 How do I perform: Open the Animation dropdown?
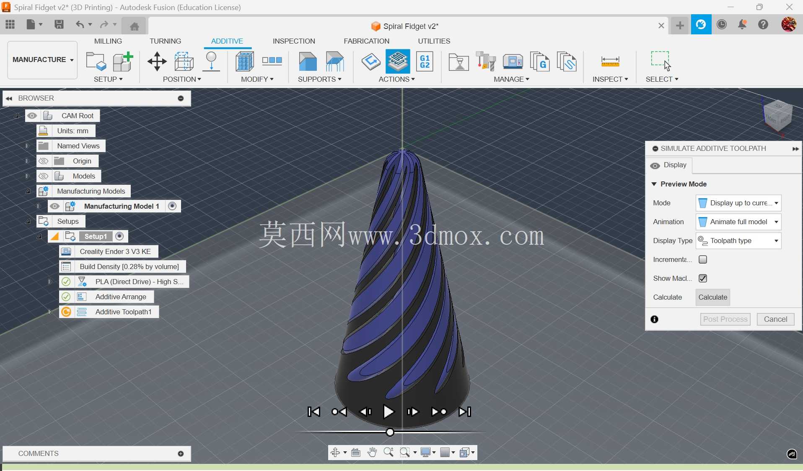738,222
